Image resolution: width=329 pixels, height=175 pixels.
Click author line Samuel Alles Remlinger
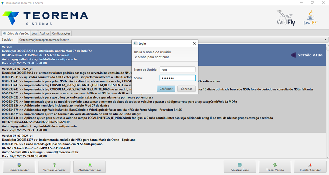(40, 152)
